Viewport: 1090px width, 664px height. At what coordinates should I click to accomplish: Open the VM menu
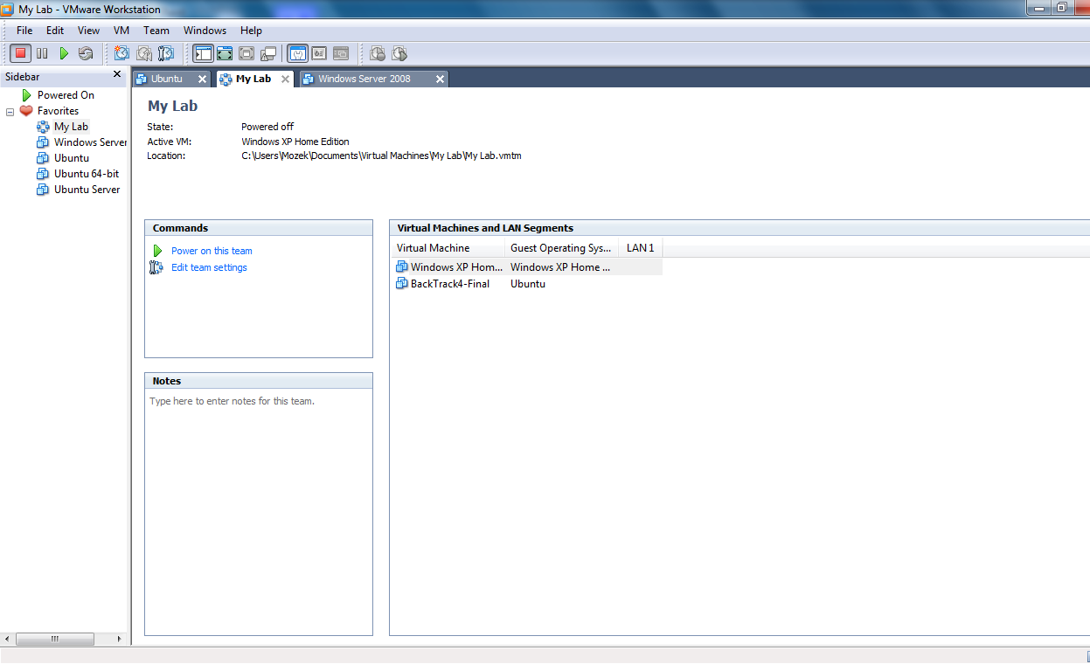click(x=121, y=30)
